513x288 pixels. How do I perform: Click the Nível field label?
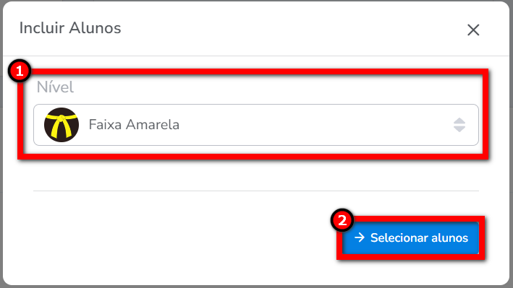coord(55,87)
